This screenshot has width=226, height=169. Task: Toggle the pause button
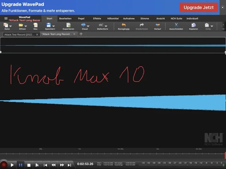click(x=20, y=165)
